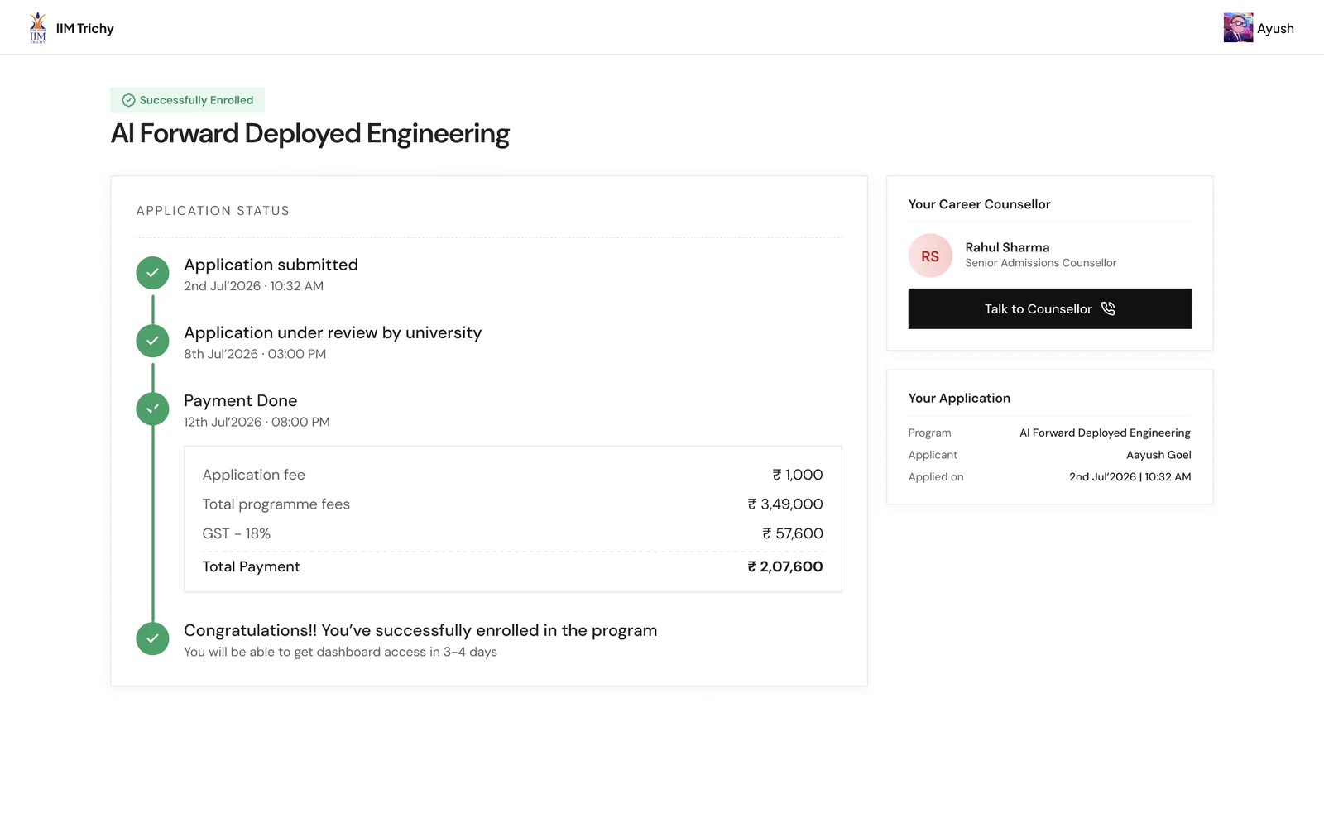
Task: Click the ₹ 57,600 GST amount
Action: tap(793, 533)
